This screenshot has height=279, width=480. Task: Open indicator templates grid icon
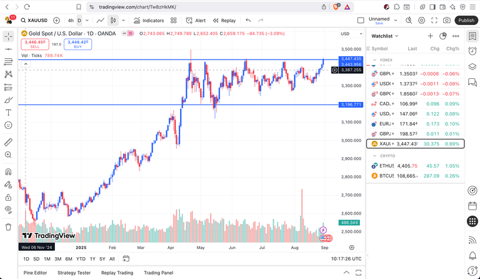(174, 21)
